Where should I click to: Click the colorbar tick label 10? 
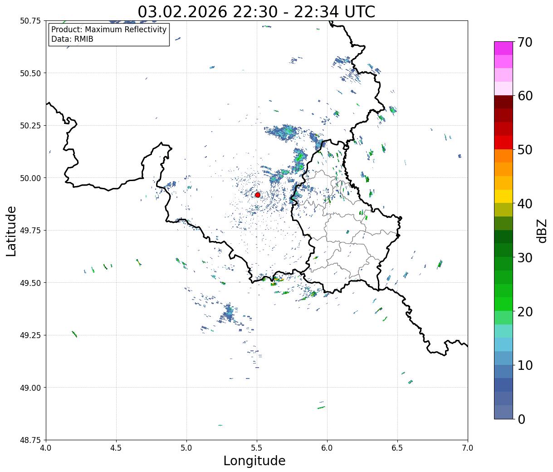525,365
